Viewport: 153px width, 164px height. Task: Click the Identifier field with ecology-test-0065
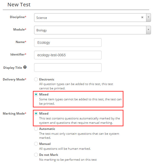point(68,55)
